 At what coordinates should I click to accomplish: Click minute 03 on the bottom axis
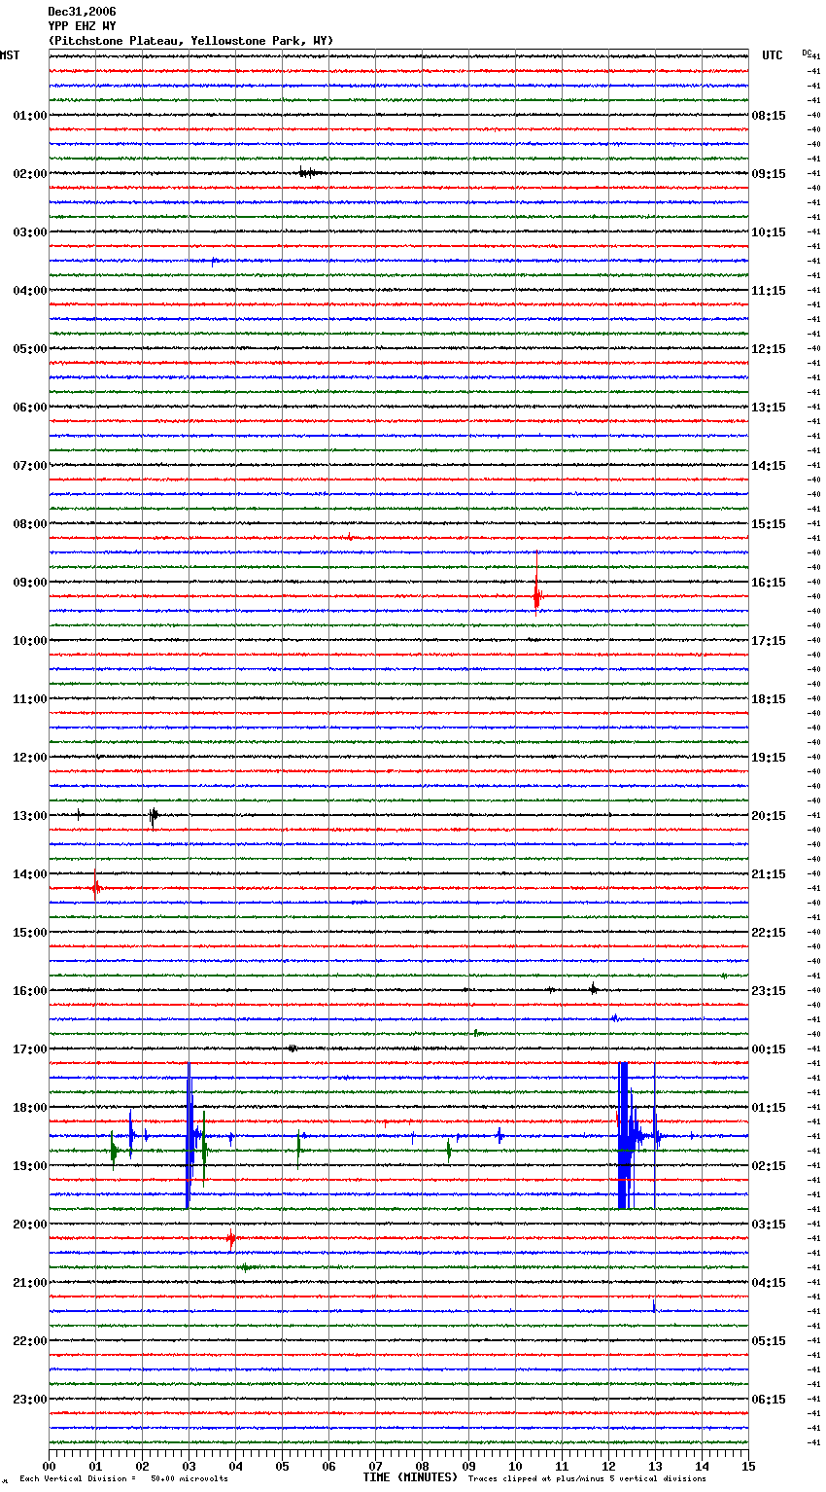pos(189,1466)
